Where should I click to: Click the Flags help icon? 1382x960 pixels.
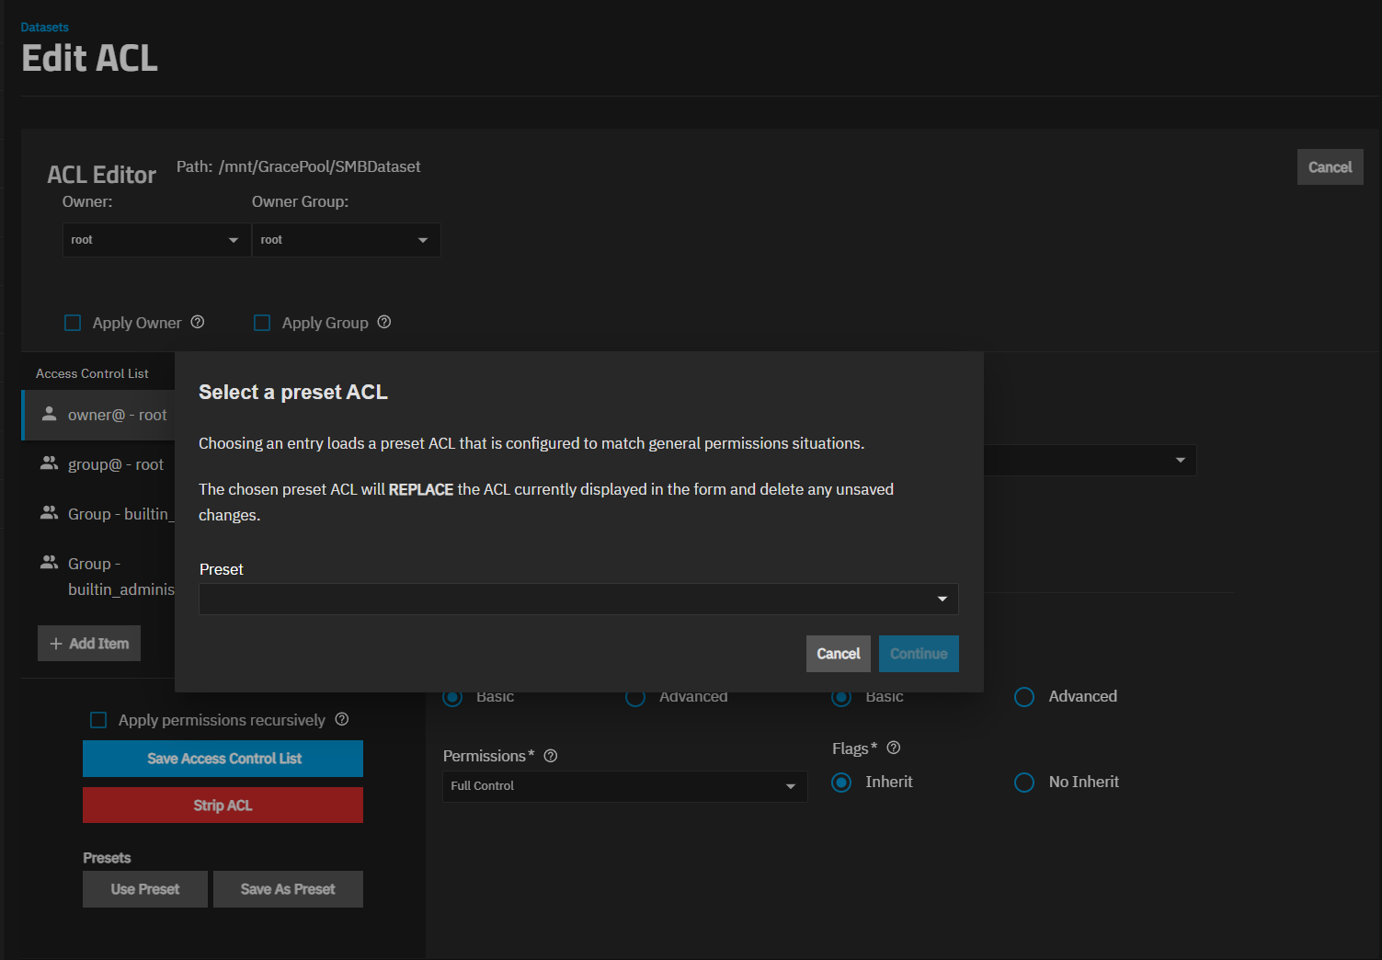click(894, 748)
